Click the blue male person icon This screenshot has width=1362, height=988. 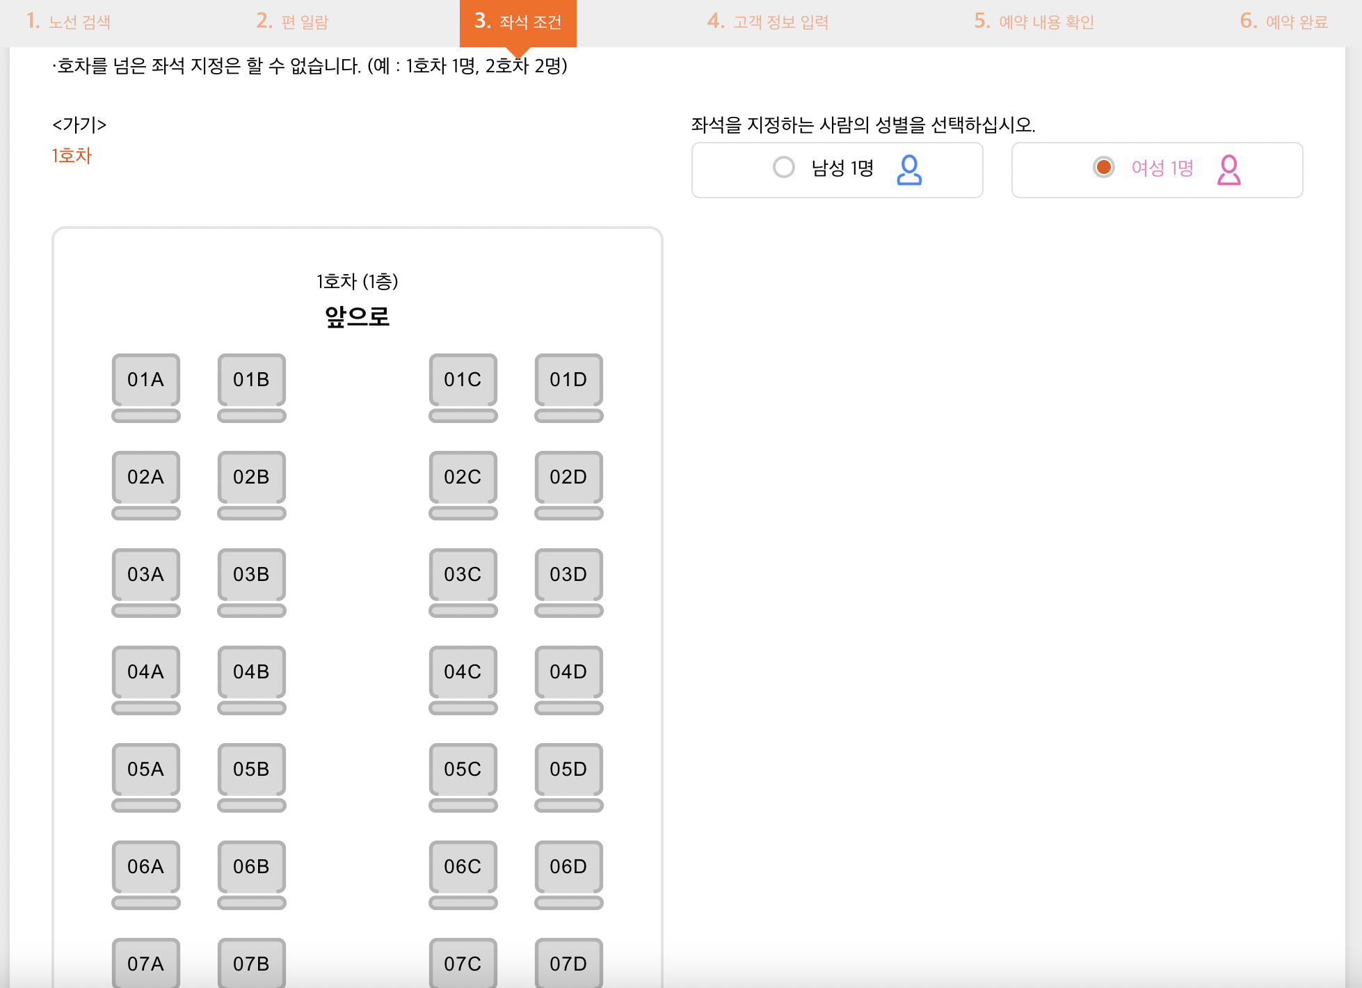point(908,170)
